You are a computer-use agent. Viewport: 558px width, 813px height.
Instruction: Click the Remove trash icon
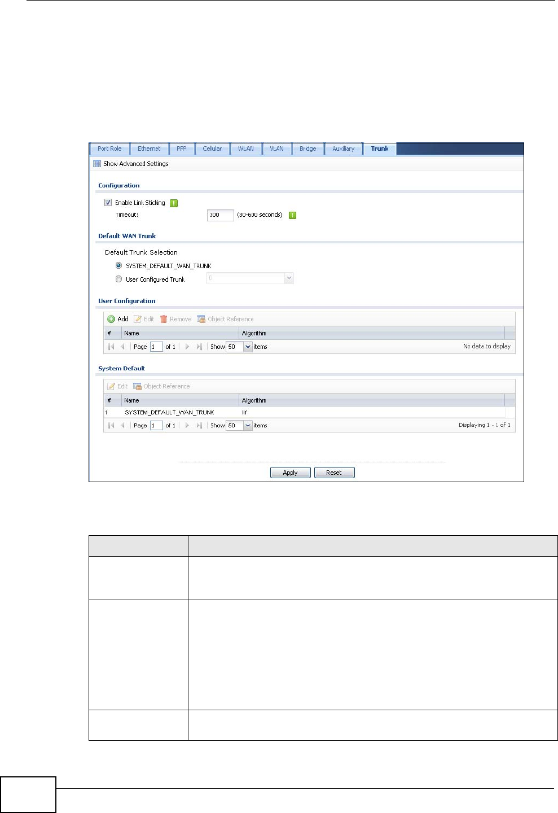pyautogui.click(x=164, y=319)
